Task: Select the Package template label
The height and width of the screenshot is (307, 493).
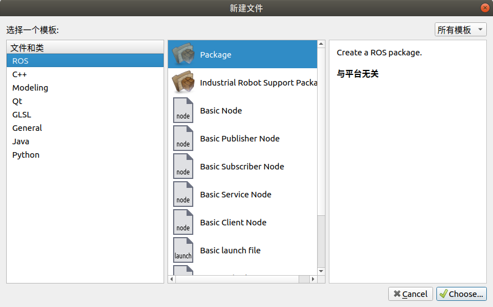Action: coord(216,55)
